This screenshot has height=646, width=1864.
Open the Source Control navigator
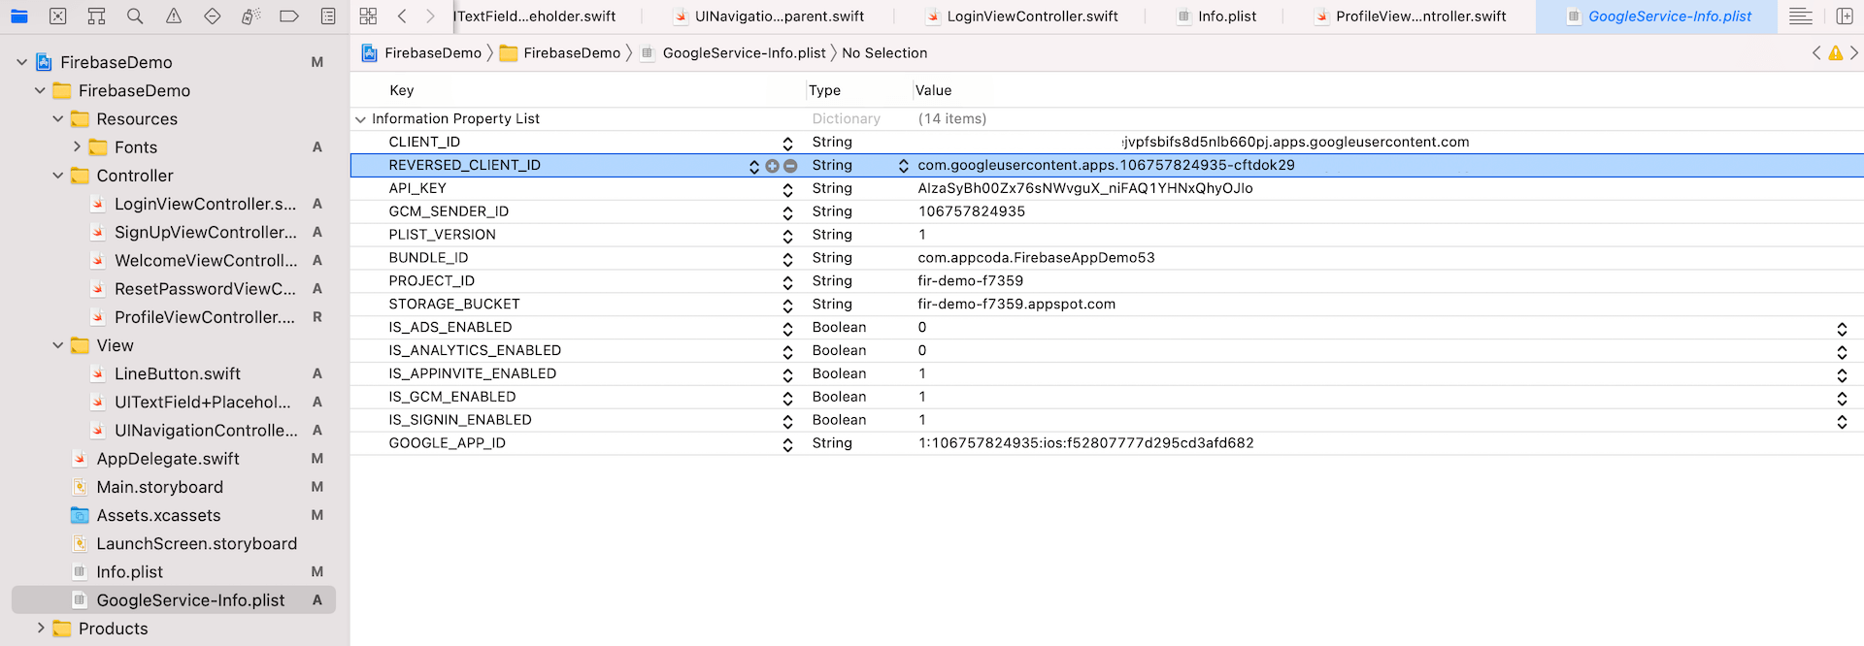[58, 16]
